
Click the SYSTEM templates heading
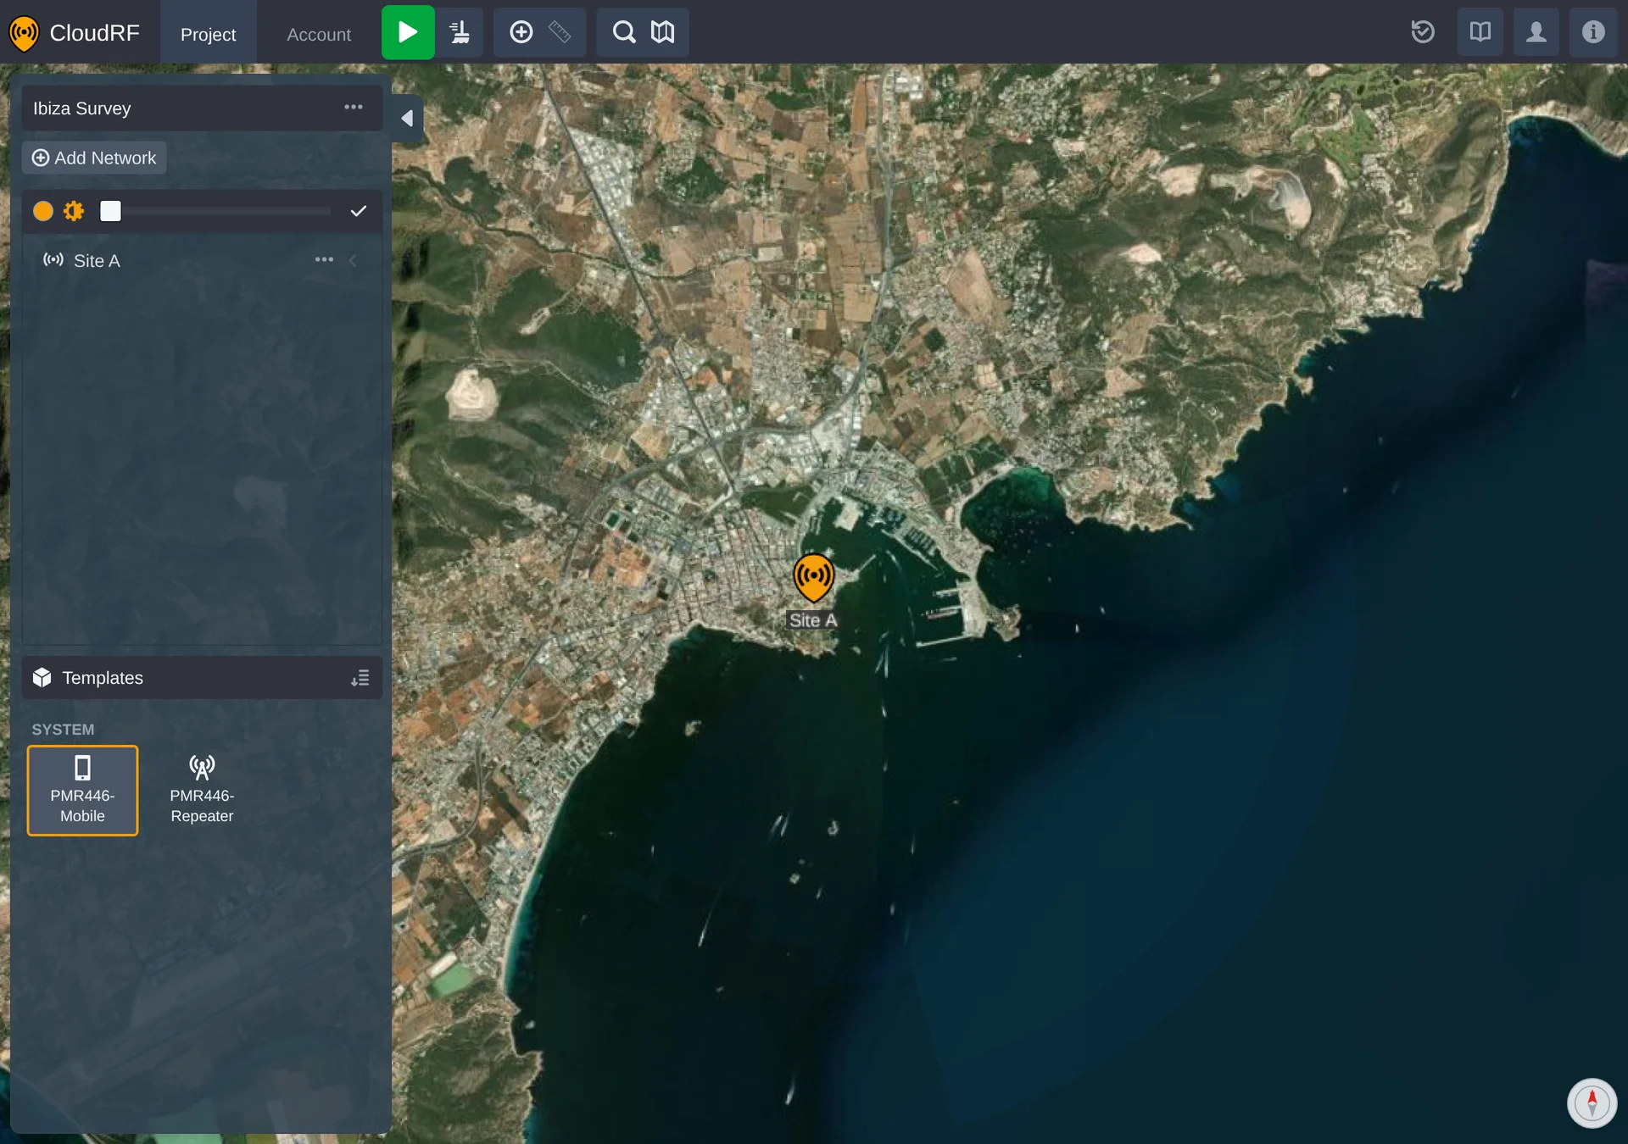point(63,729)
